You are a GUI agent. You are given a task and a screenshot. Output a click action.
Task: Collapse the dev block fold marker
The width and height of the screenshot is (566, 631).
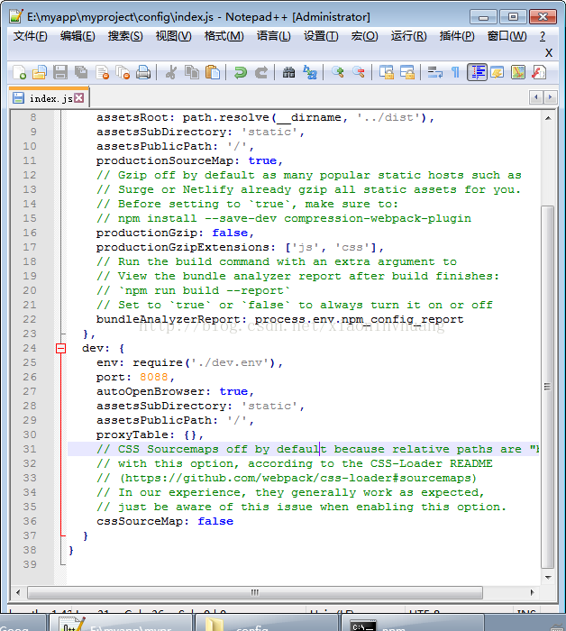(x=60, y=348)
